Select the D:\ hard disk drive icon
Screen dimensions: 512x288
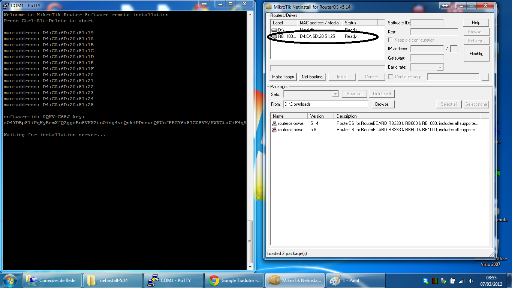(274, 30)
